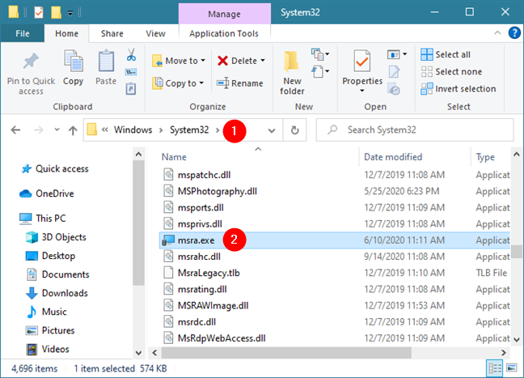Switch to the View tab
Image resolution: width=524 pixels, height=378 pixels.
pos(155,33)
